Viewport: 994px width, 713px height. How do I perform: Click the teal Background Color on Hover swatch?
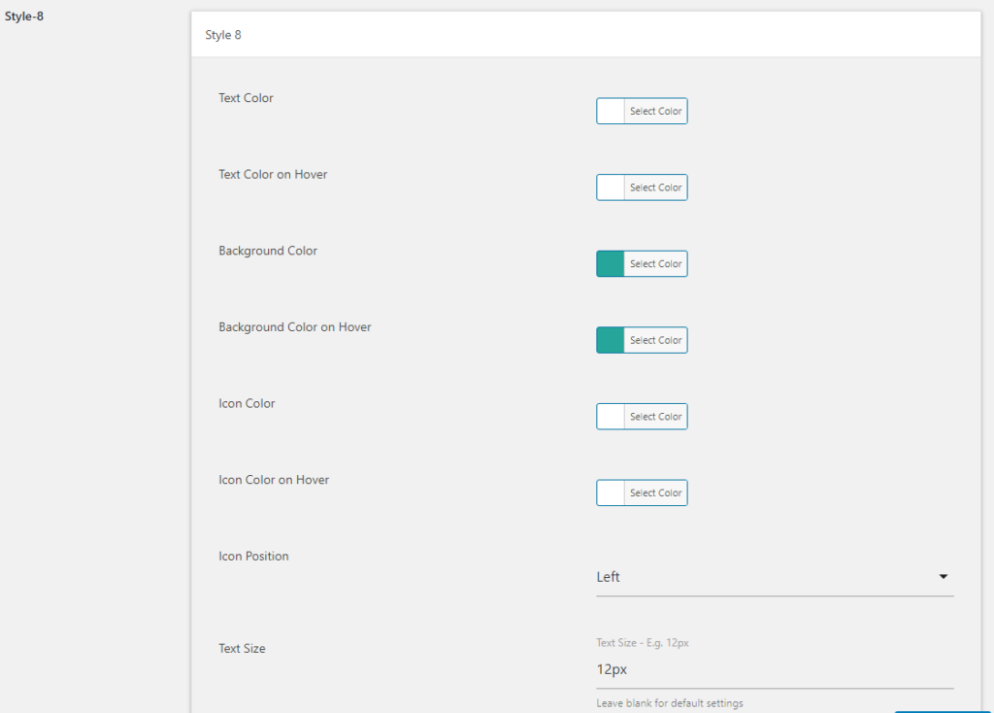tap(611, 340)
